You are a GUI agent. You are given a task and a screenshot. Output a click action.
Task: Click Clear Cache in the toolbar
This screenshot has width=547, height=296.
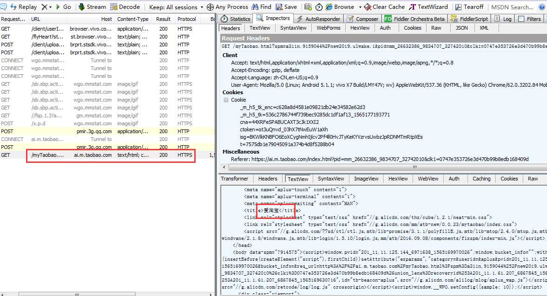(384, 6)
